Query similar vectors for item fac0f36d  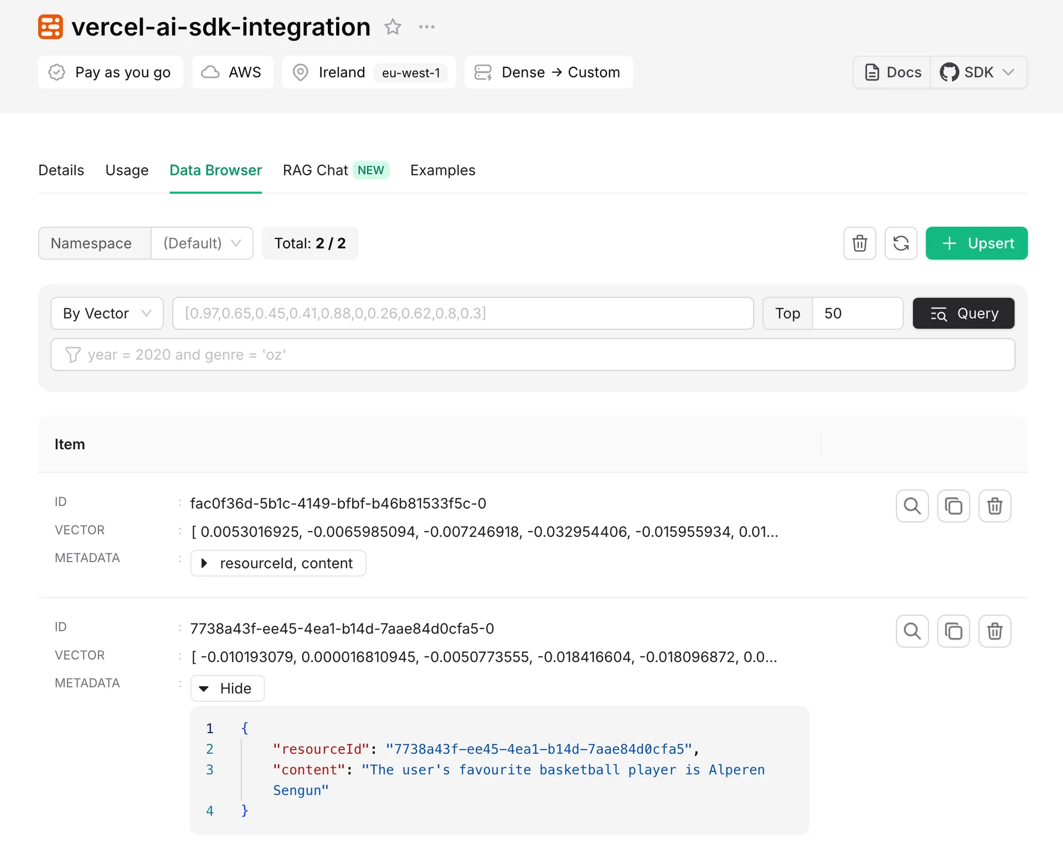tap(912, 506)
